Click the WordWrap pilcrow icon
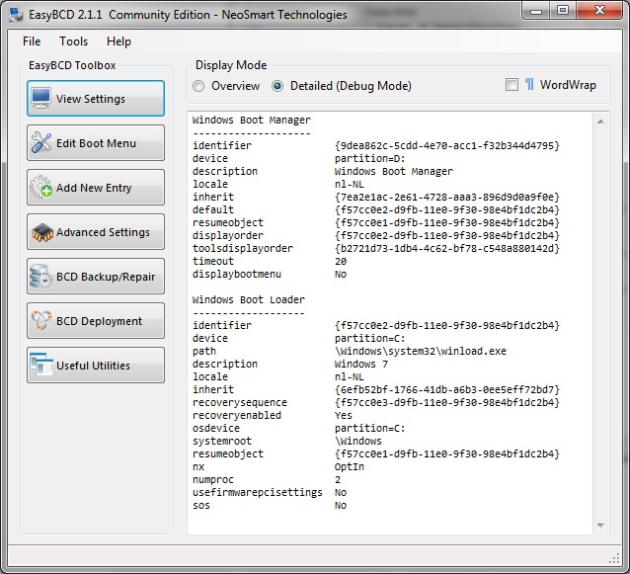 click(x=529, y=84)
